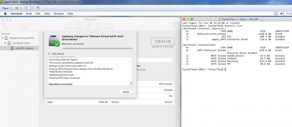This screenshot has width=292, height=127.
Task: Collapse the Container disk1 tree item
Action: point(5,43)
